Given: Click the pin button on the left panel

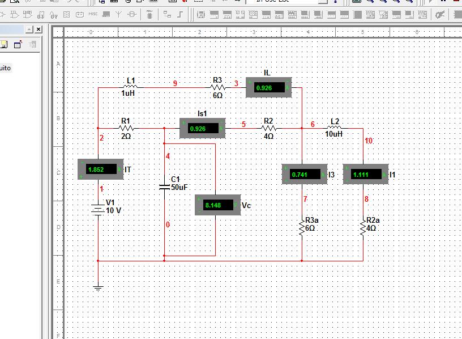Looking at the screenshot, I should (x=29, y=29).
